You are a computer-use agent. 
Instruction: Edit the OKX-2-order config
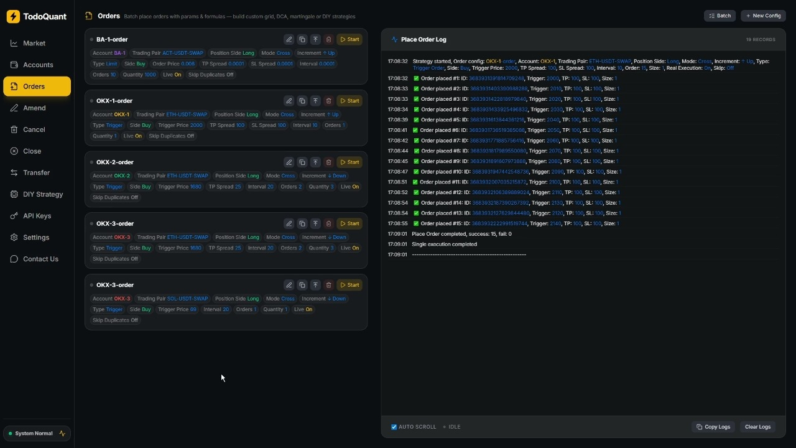point(289,162)
